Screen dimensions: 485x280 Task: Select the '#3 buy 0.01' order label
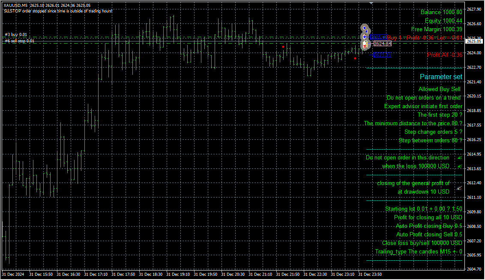tap(16, 35)
